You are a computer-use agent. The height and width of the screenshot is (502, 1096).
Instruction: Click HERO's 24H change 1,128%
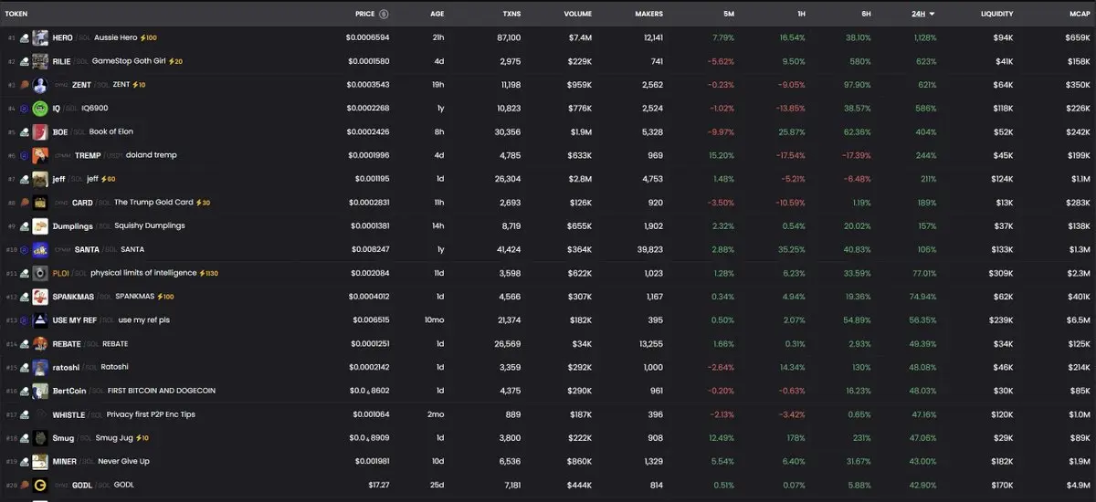pos(925,38)
